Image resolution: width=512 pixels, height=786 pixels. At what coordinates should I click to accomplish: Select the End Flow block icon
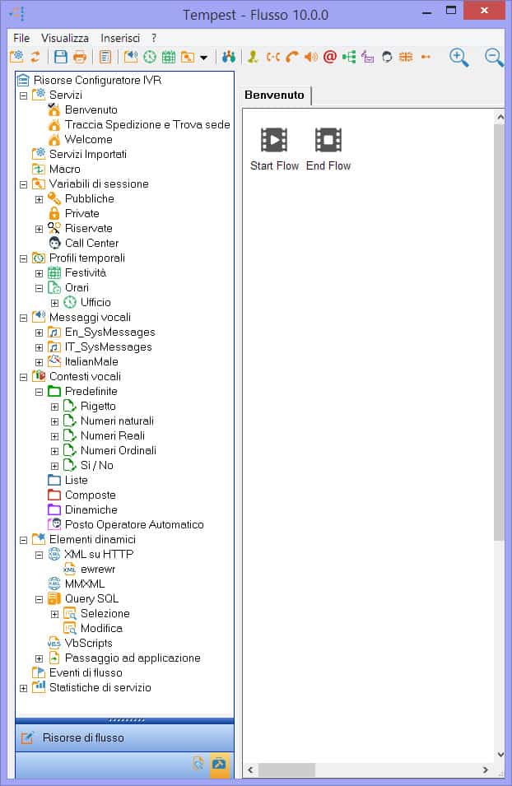pos(328,141)
